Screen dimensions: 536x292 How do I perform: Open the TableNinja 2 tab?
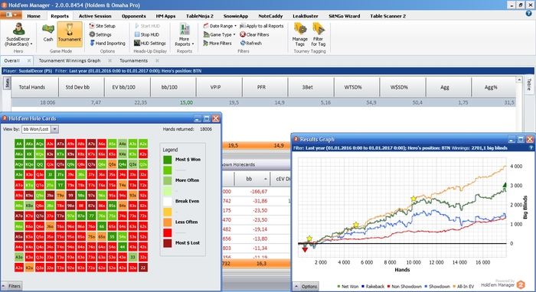point(200,16)
